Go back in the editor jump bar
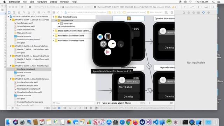 [x=58, y=13]
